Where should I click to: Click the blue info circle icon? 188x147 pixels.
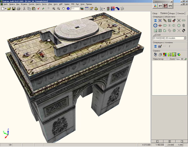[x=68, y=8]
